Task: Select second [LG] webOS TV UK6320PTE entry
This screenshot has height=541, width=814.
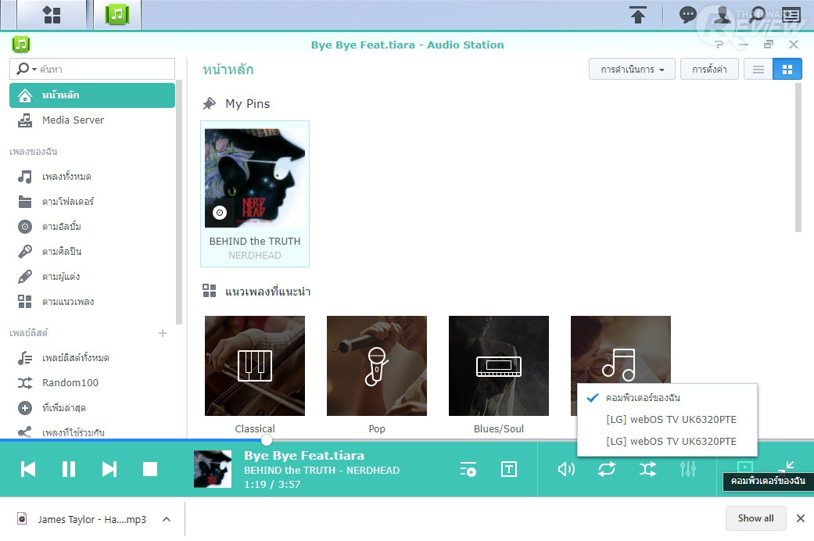Action: click(667, 441)
